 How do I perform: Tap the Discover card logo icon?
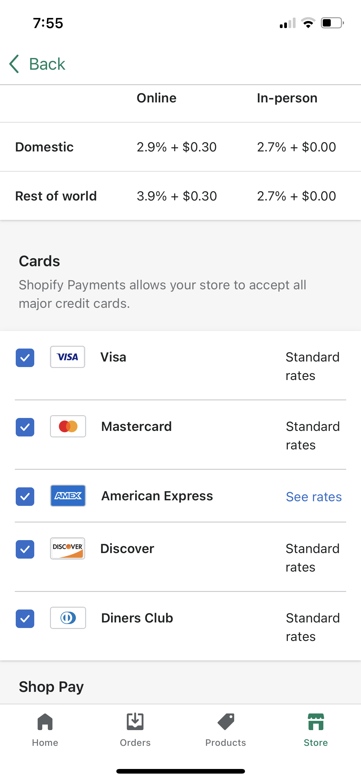68,548
